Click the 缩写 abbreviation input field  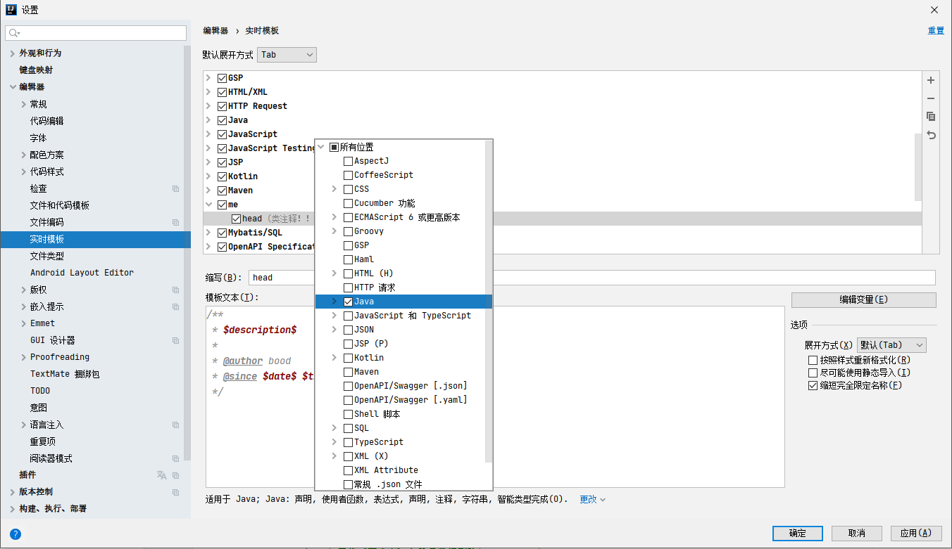[591, 278]
